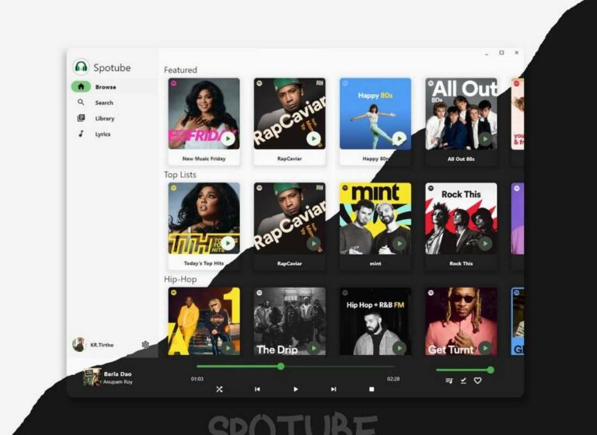Stop playback with the stop button
597x435 pixels.
click(372, 389)
